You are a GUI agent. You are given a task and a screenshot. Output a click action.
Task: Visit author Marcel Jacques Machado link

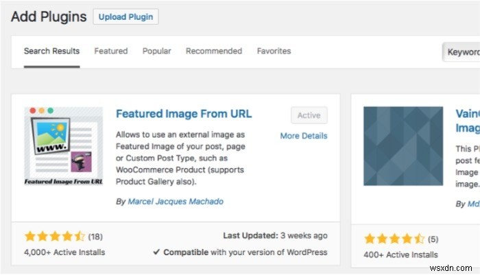pos(176,202)
